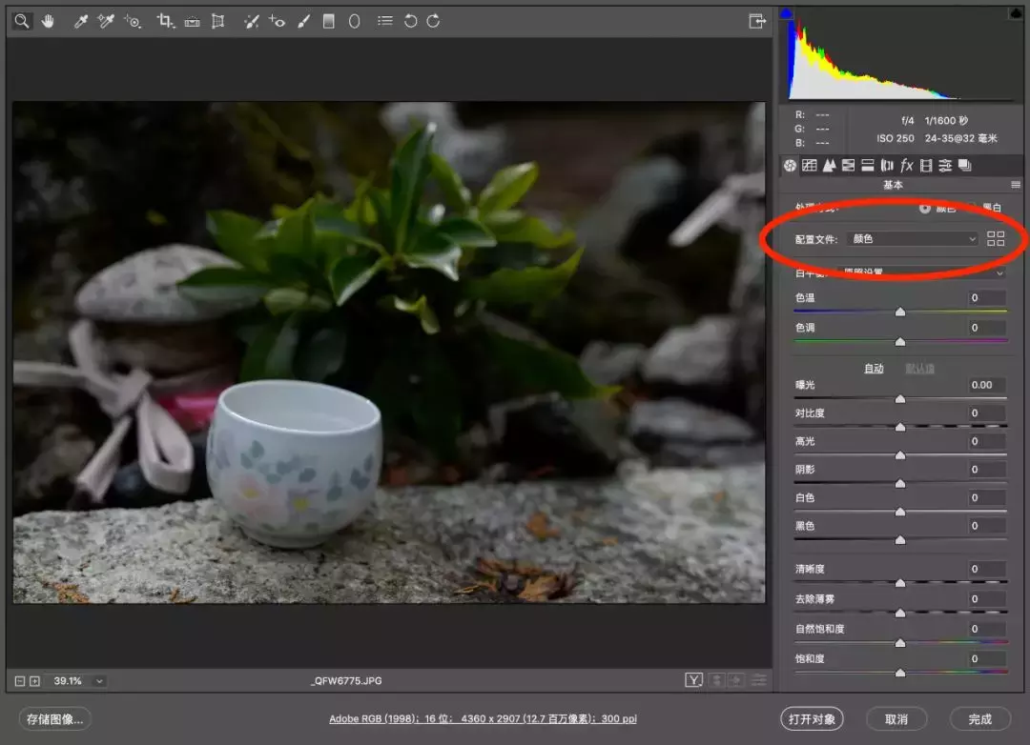
Task: Open the Effects fx panel tab
Action: 907,166
